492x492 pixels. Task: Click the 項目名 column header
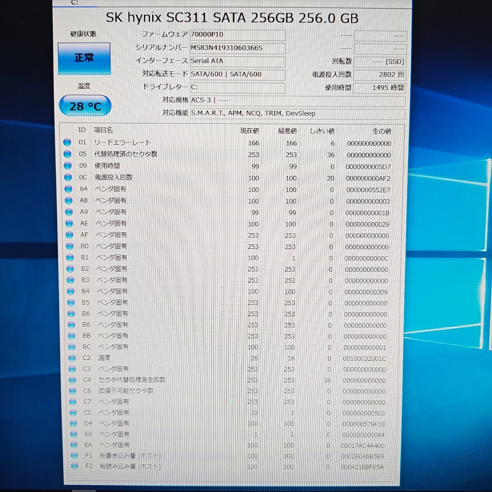(x=103, y=130)
